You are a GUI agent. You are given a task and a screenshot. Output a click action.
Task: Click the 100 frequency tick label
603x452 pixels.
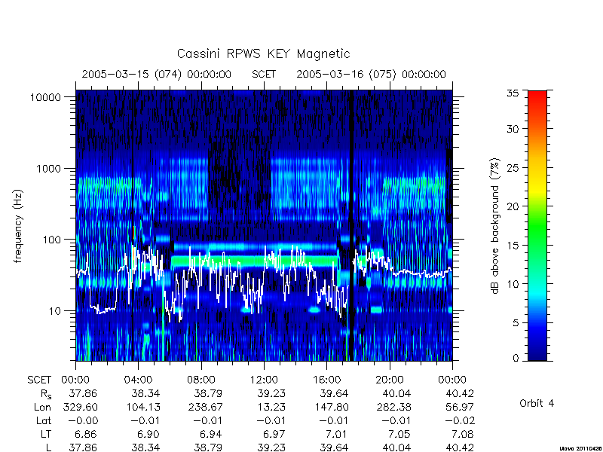pyautogui.click(x=52, y=240)
